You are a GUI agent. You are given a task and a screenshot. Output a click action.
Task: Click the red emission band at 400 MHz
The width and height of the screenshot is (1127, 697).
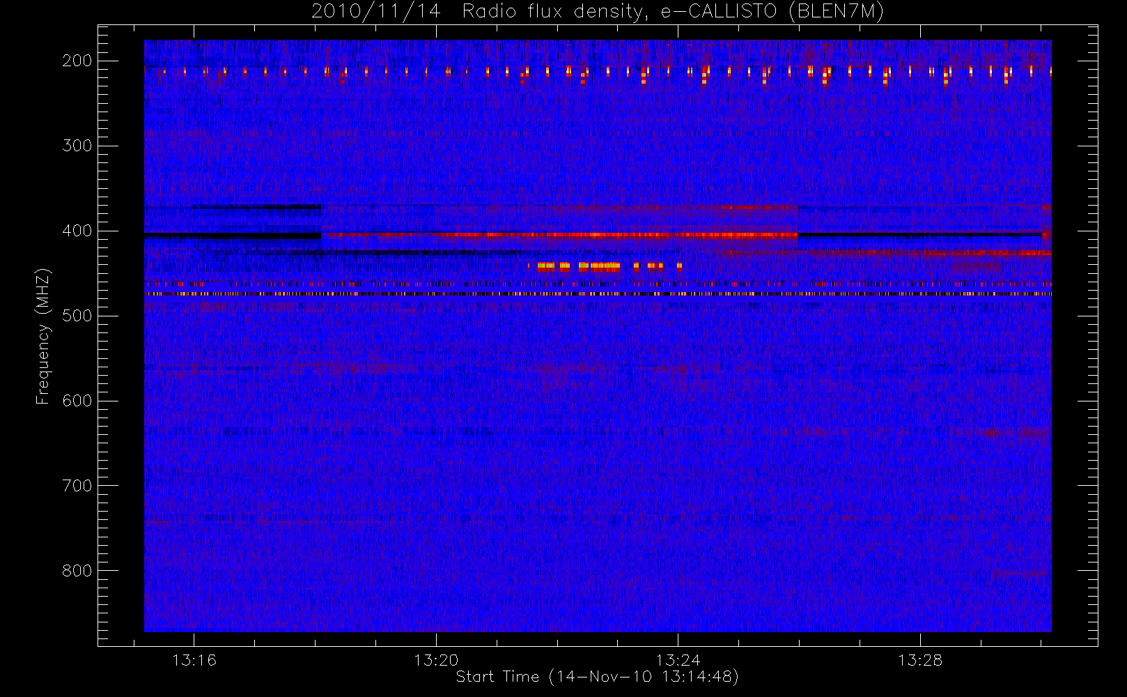[559, 235]
